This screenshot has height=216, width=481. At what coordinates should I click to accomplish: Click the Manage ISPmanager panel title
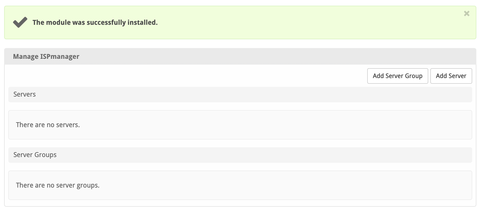coord(46,57)
